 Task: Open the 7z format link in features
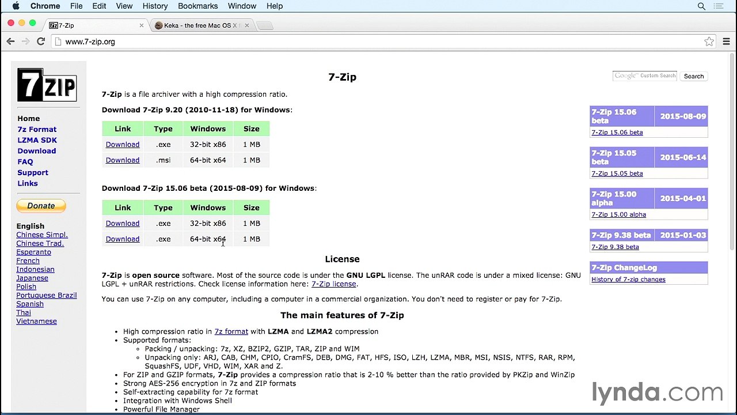[231, 331]
